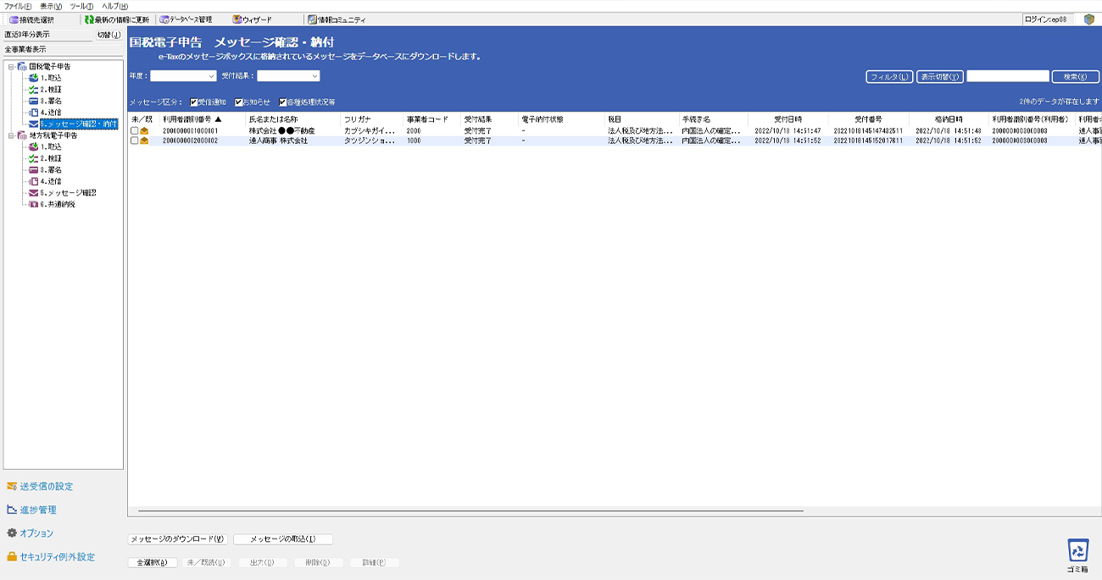Open the ファイル menu
Image resolution: width=1102 pixels, height=580 pixels.
[17, 6]
